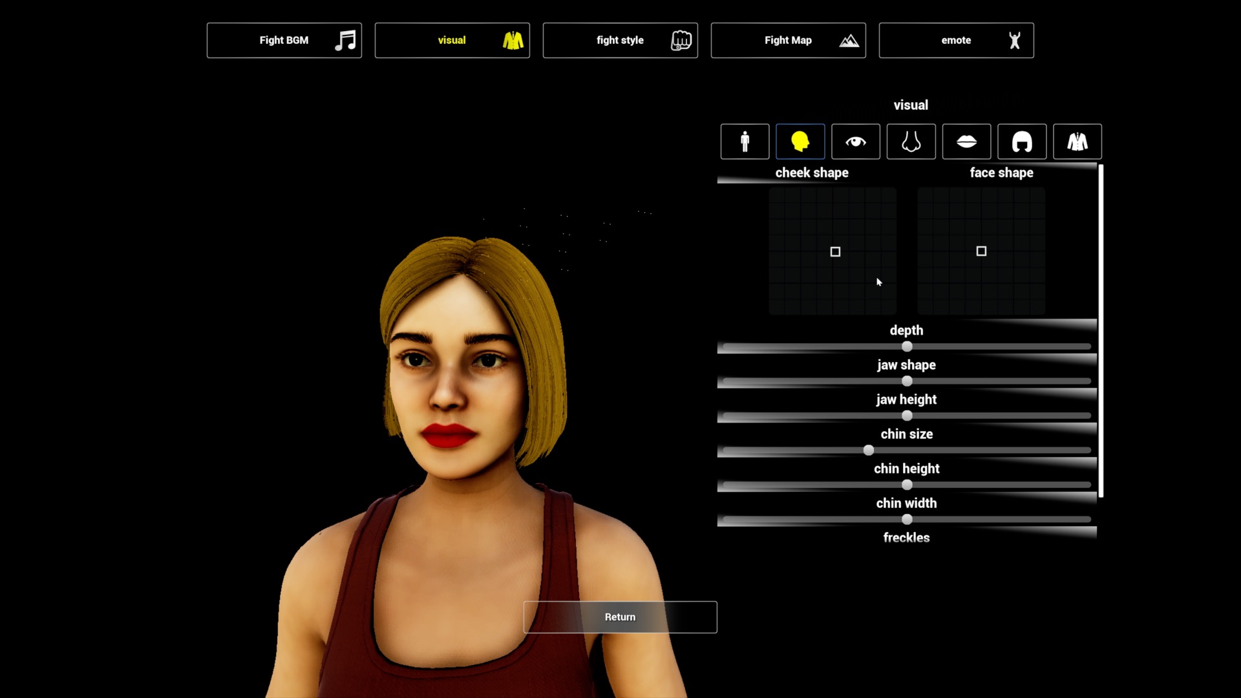
Task: Open the nose customization icon
Action: click(911, 142)
